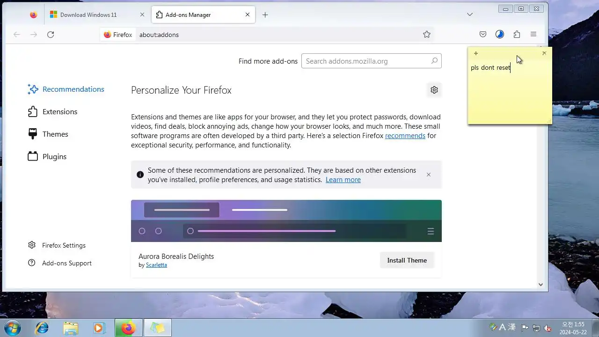Click the Hanja conversion tray icon
This screenshot has width=599, height=337.
point(511,327)
